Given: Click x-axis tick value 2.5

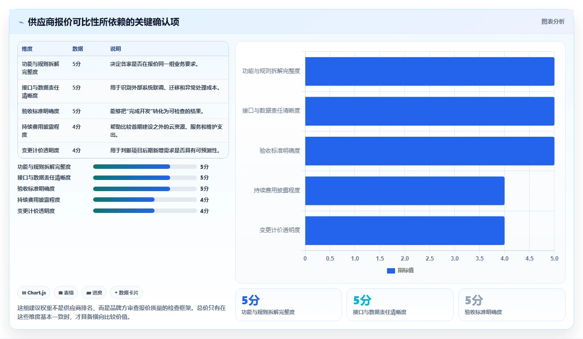Looking at the screenshot, I should click(x=430, y=258).
